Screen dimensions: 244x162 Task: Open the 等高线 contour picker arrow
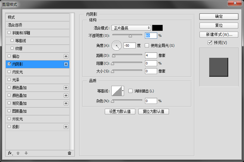point(123,91)
